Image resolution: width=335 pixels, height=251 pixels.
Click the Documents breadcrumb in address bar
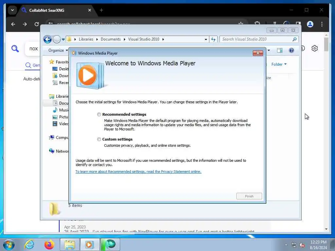pos(111,39)
